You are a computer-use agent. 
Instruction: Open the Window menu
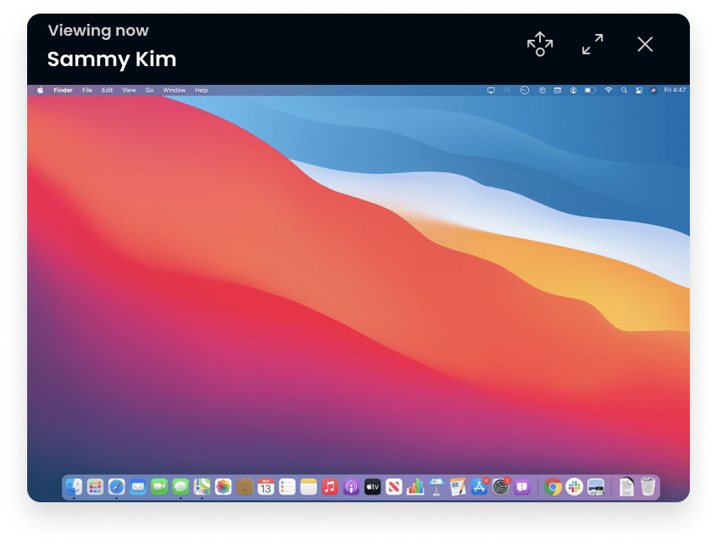pyautogui.click(x=174, y=90)
